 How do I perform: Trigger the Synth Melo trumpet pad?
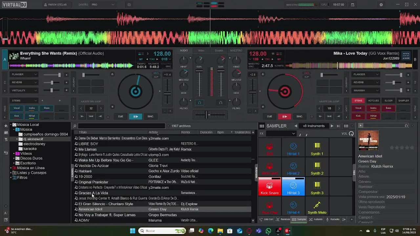(317, 206)
